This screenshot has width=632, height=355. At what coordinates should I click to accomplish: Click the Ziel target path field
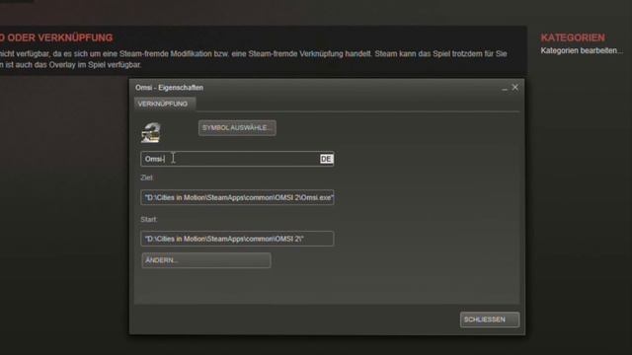coord(237,197)
